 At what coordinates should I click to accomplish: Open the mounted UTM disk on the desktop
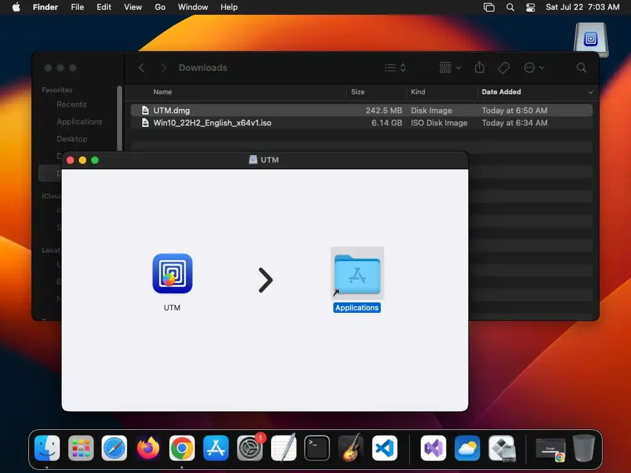591,40
